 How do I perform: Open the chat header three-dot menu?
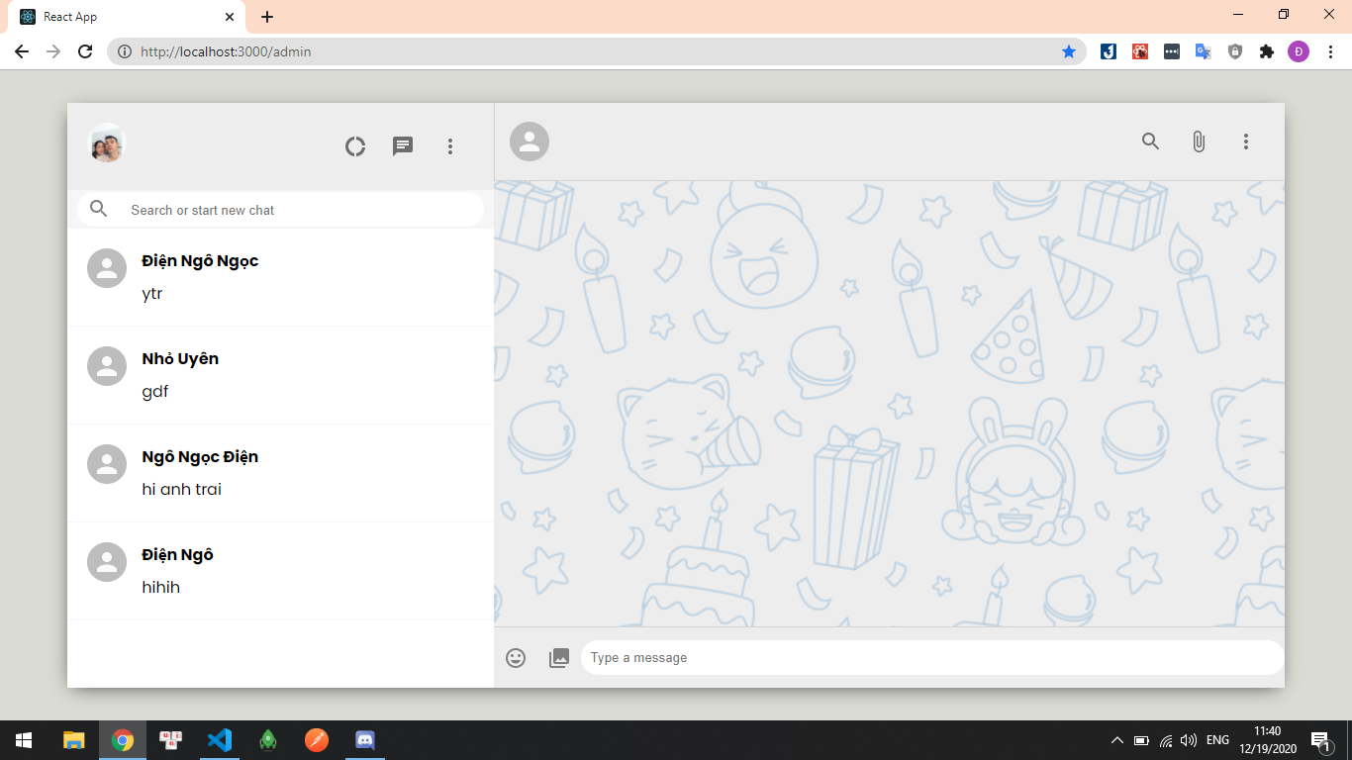[1246, 142]
